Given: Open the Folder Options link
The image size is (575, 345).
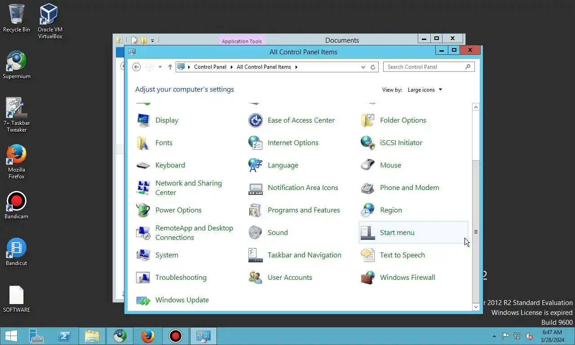Looking at the screenshot, I should 403,120.
